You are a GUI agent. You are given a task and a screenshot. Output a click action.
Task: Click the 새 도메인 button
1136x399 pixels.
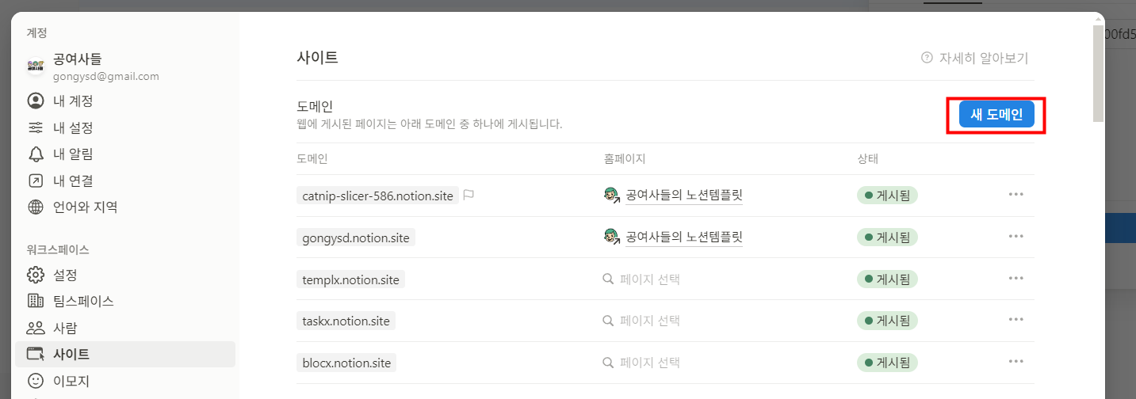[x=996, y=115]
